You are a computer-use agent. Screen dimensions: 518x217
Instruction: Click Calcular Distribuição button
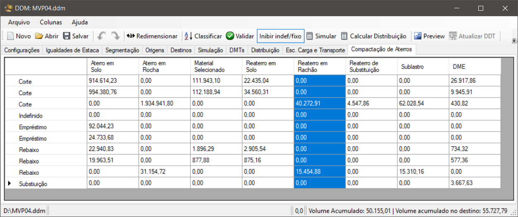(x=374, y=36)
